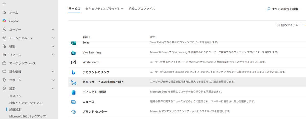Click the Sway app icon
Image resolution: width=306 pixels, height=119 pixels.
pos(73,43)
